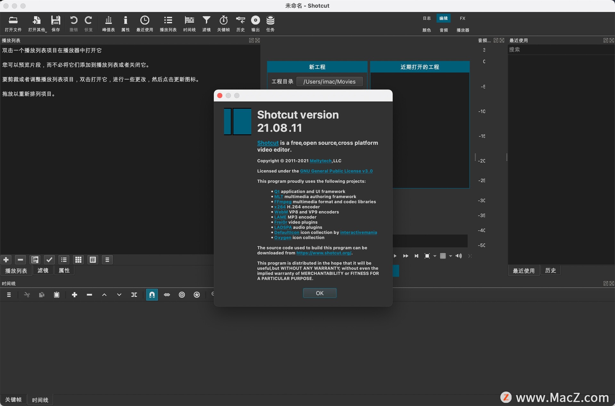Click the Redo arrow icon
The height and width of the screenshot is (406, 615).
tap(88, 24)
